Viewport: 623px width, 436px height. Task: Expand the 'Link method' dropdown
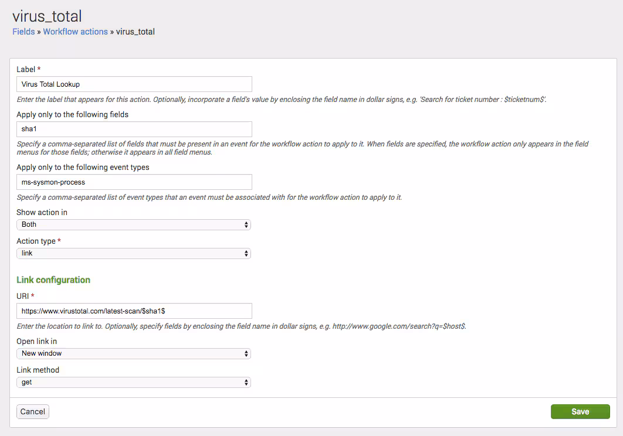point(134,382)
